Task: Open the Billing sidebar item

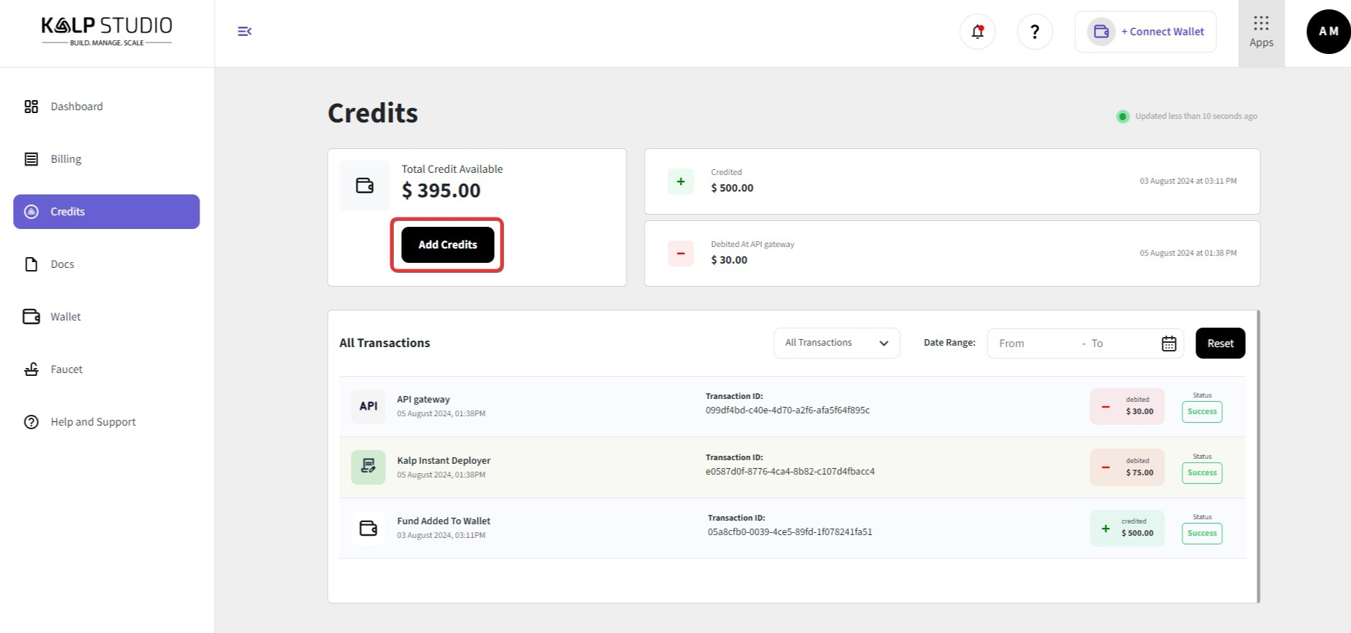Action: [66, 159]
